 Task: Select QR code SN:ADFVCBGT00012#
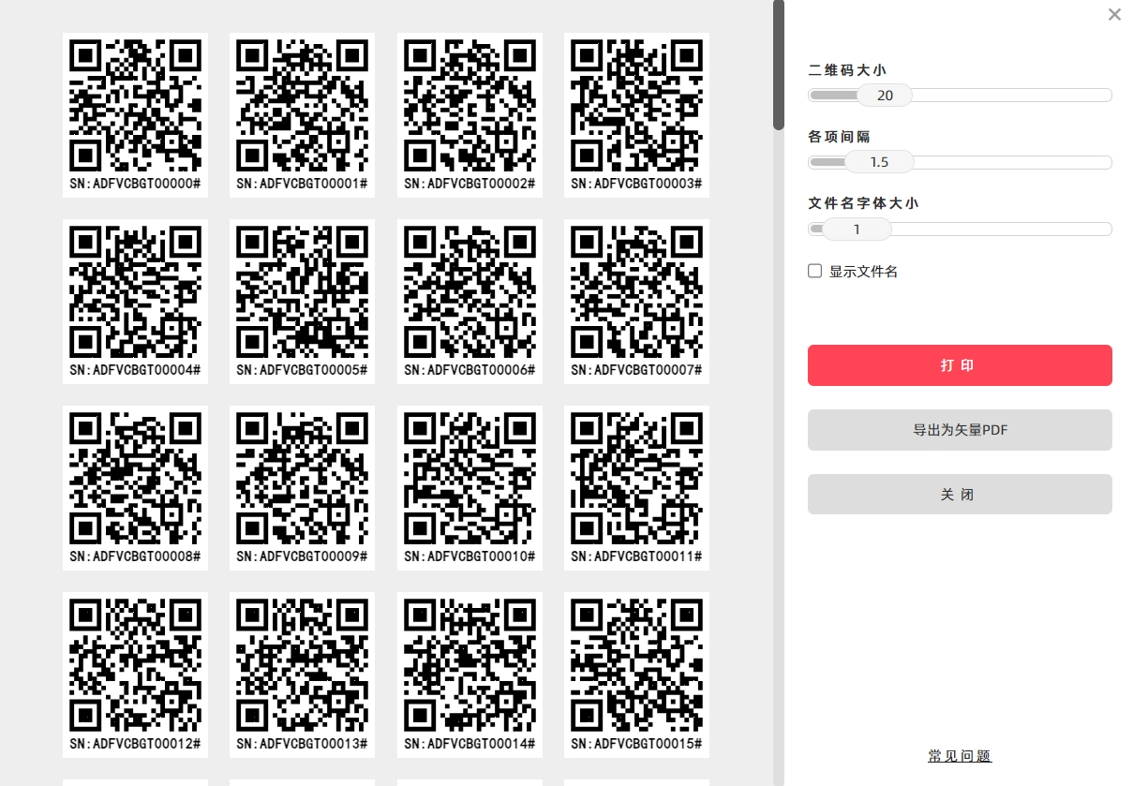point(135,675)
